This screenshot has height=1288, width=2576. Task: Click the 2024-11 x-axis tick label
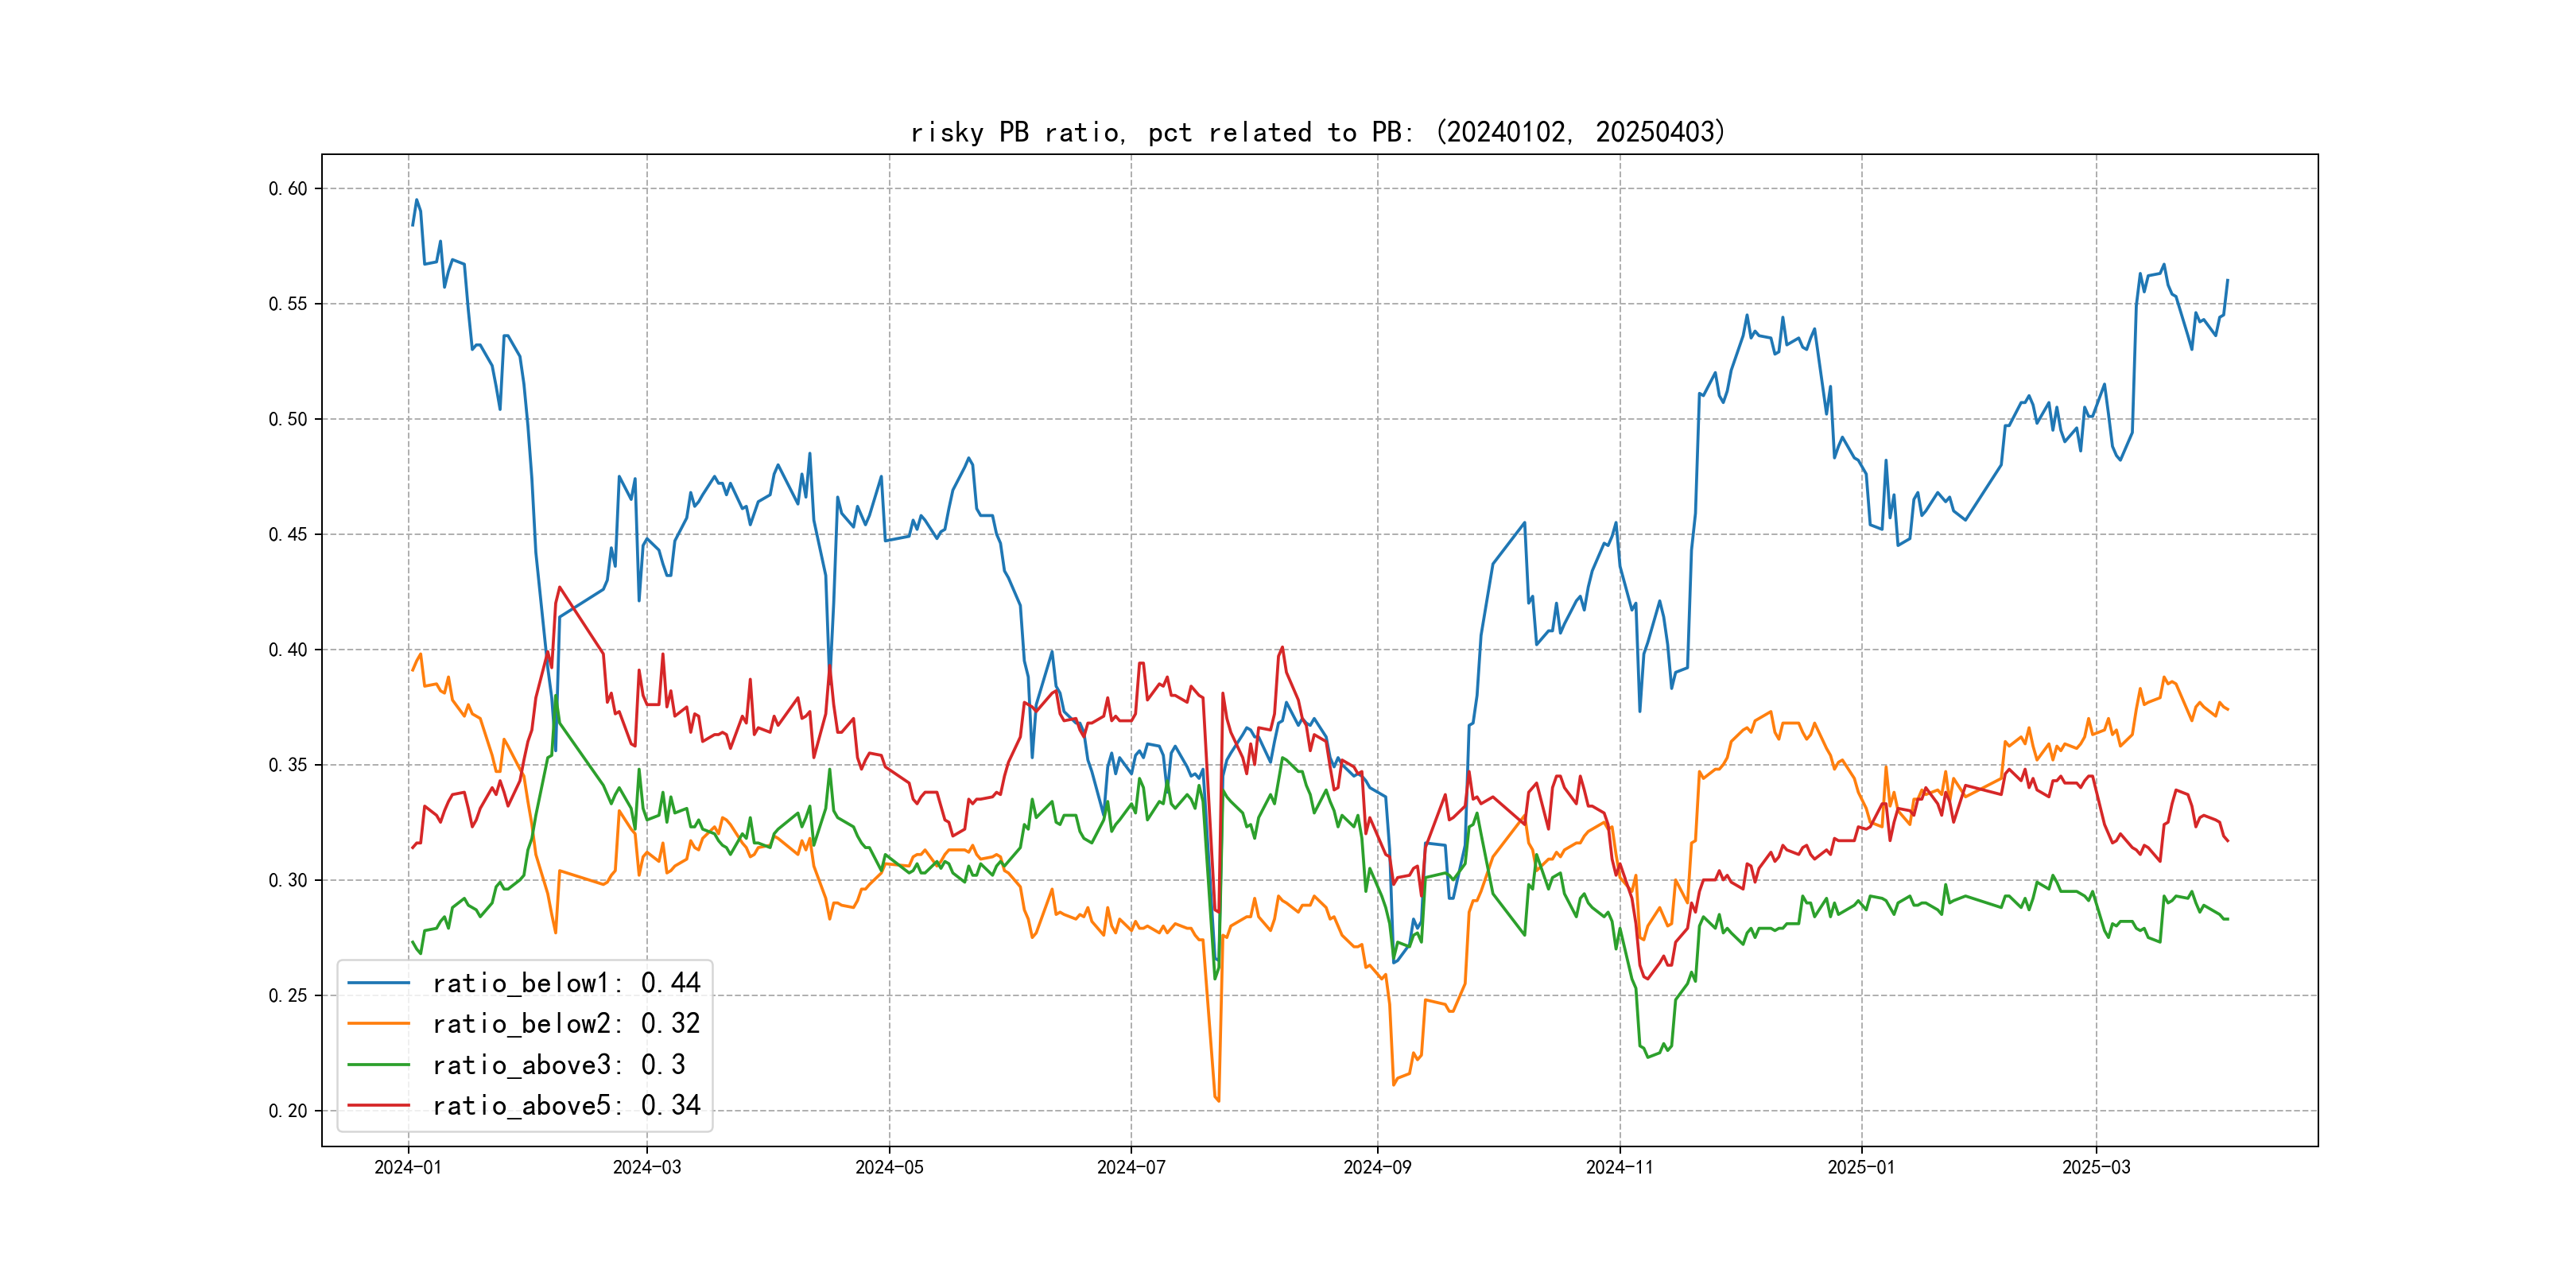[x=1620, y=1167]
